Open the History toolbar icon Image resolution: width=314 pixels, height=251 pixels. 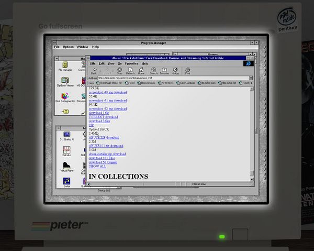pos(175,71)
